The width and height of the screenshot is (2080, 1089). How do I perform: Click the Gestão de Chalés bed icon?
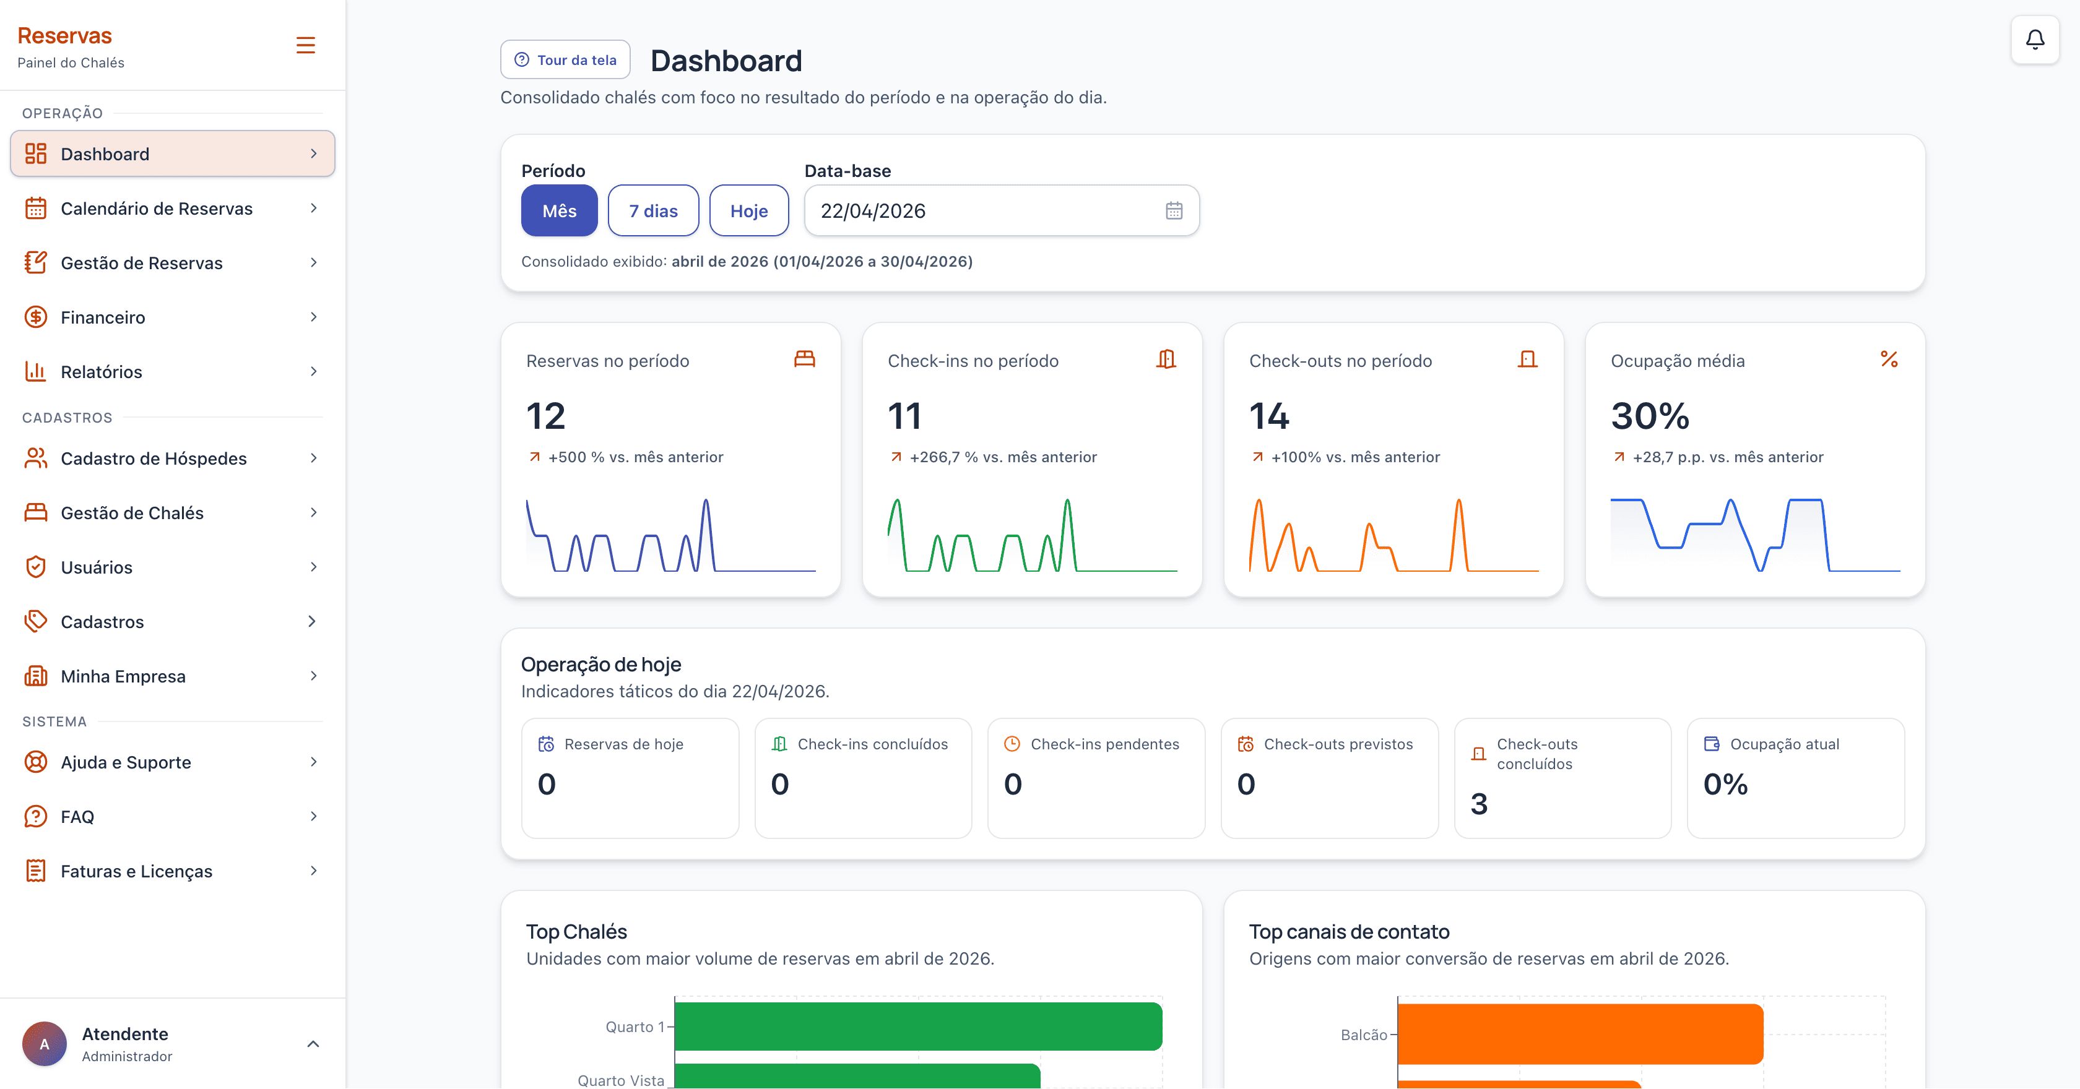point(35,512)
